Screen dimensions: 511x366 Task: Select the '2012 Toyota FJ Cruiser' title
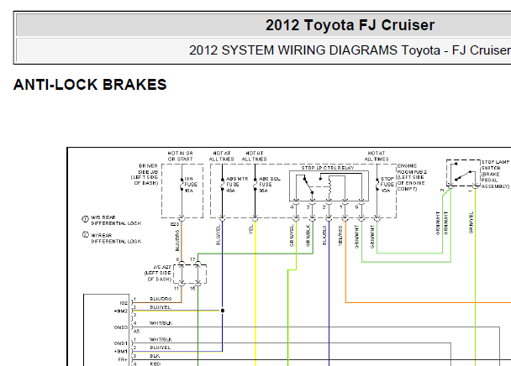click(x=350, y=25)
